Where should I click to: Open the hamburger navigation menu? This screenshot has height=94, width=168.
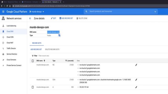[x=3, y=11]
